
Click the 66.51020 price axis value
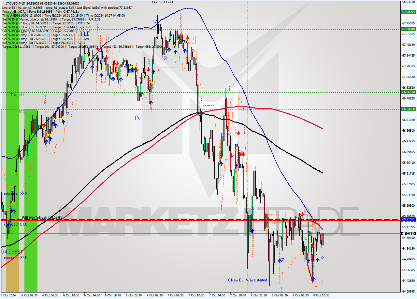409,120
